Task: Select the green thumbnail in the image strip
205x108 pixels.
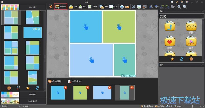Action: pos(80,93)
